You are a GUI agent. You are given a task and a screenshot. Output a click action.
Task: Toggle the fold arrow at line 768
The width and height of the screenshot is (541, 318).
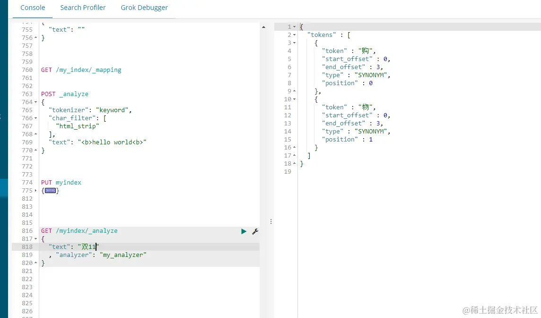click(35, 134)
